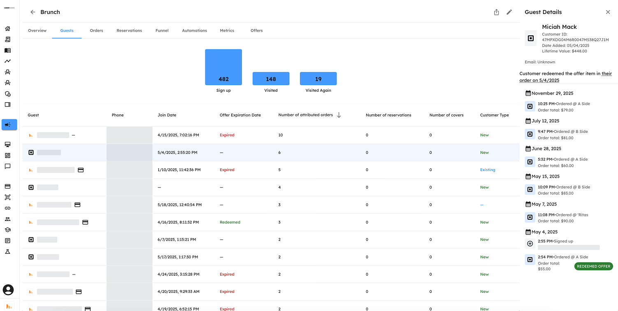Click the REDEEMED OFFER badge

click(593, 267)
